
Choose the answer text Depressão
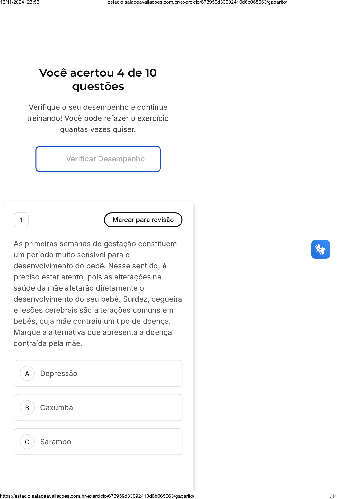coord(59,374)
